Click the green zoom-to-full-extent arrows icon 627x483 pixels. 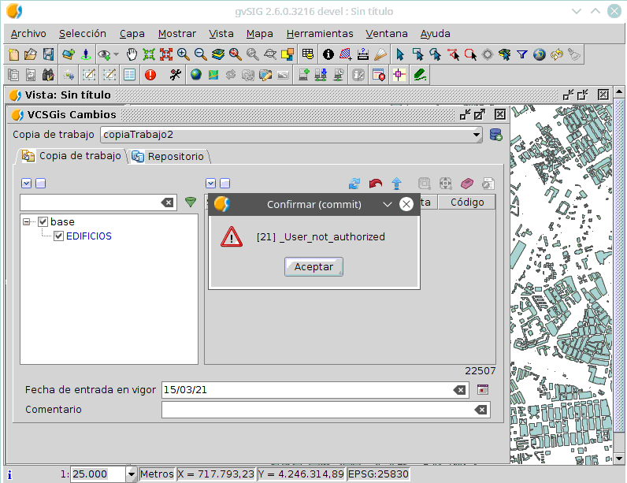point(149,54)
